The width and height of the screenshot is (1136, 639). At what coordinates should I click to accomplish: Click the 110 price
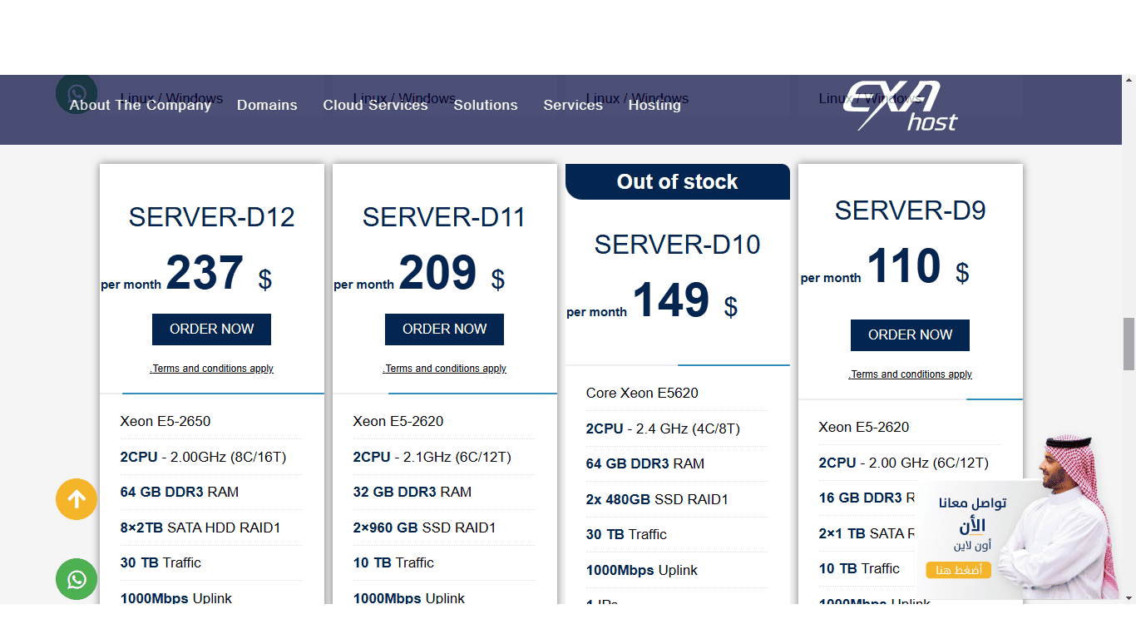pos(904,266)
